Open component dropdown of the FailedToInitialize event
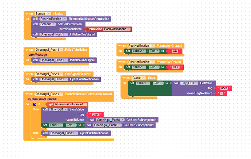This screenshot has height=159, width=251. pos(49,50)
